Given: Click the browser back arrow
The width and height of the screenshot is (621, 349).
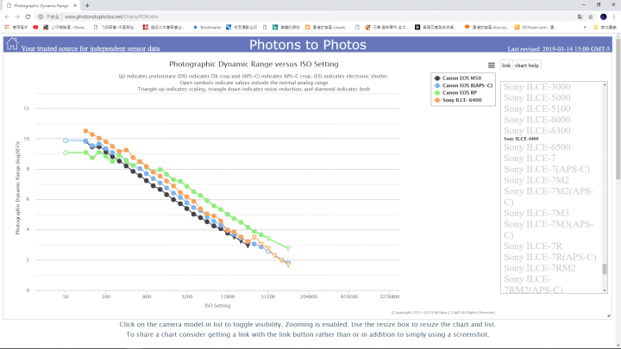Looking at the screenshot, I should [7, 16].
